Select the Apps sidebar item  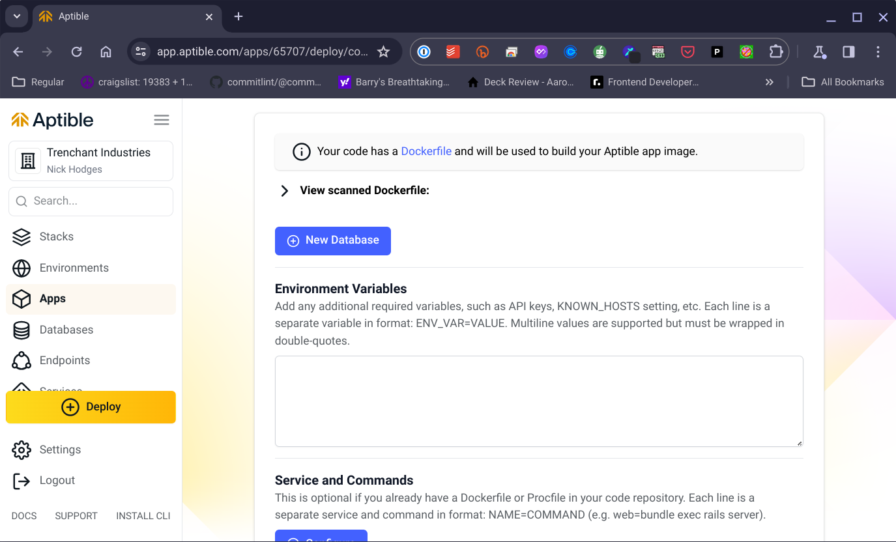pyautogui.click(x=91, y=299)
